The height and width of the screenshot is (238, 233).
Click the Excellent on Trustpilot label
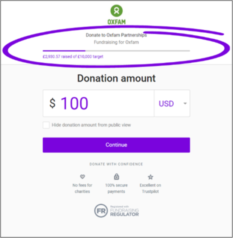tap(150, 188)
